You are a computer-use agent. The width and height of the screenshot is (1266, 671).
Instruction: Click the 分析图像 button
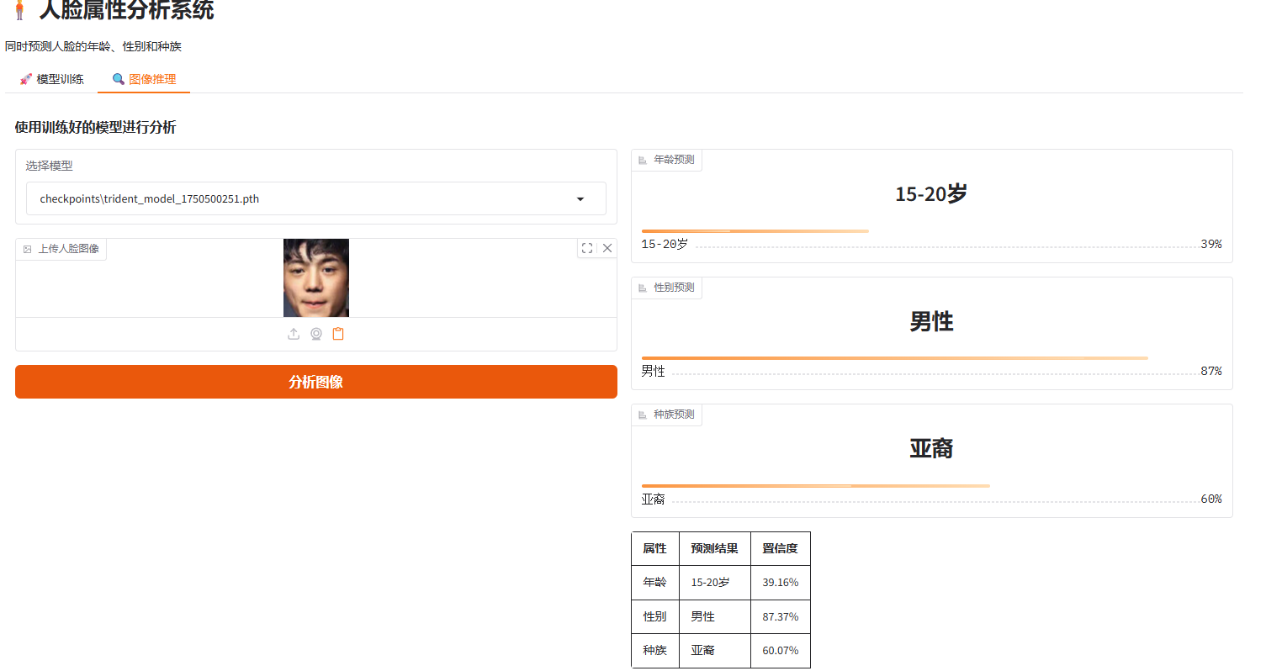click(x=315, y=381)
